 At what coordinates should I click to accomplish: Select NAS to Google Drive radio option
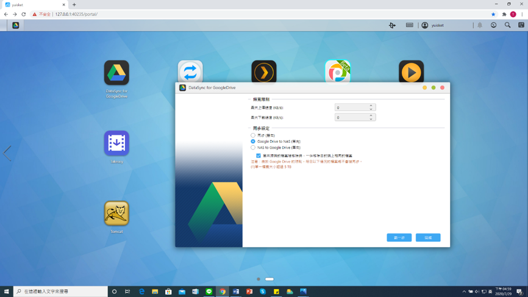[253, 148]
